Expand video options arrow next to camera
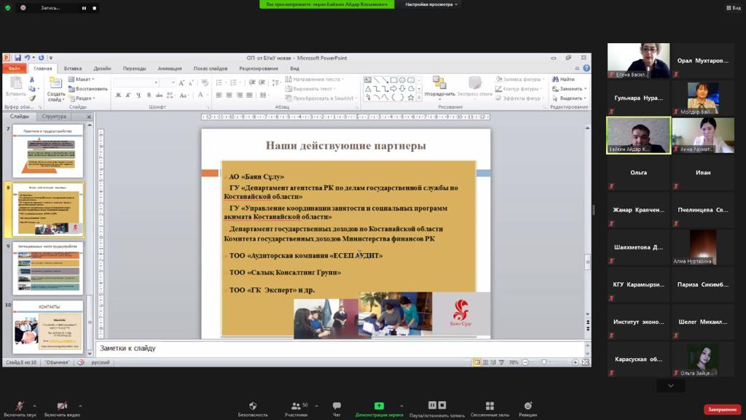Image resolution: width=746 pixels, height=420 pixels. point(80,405)
